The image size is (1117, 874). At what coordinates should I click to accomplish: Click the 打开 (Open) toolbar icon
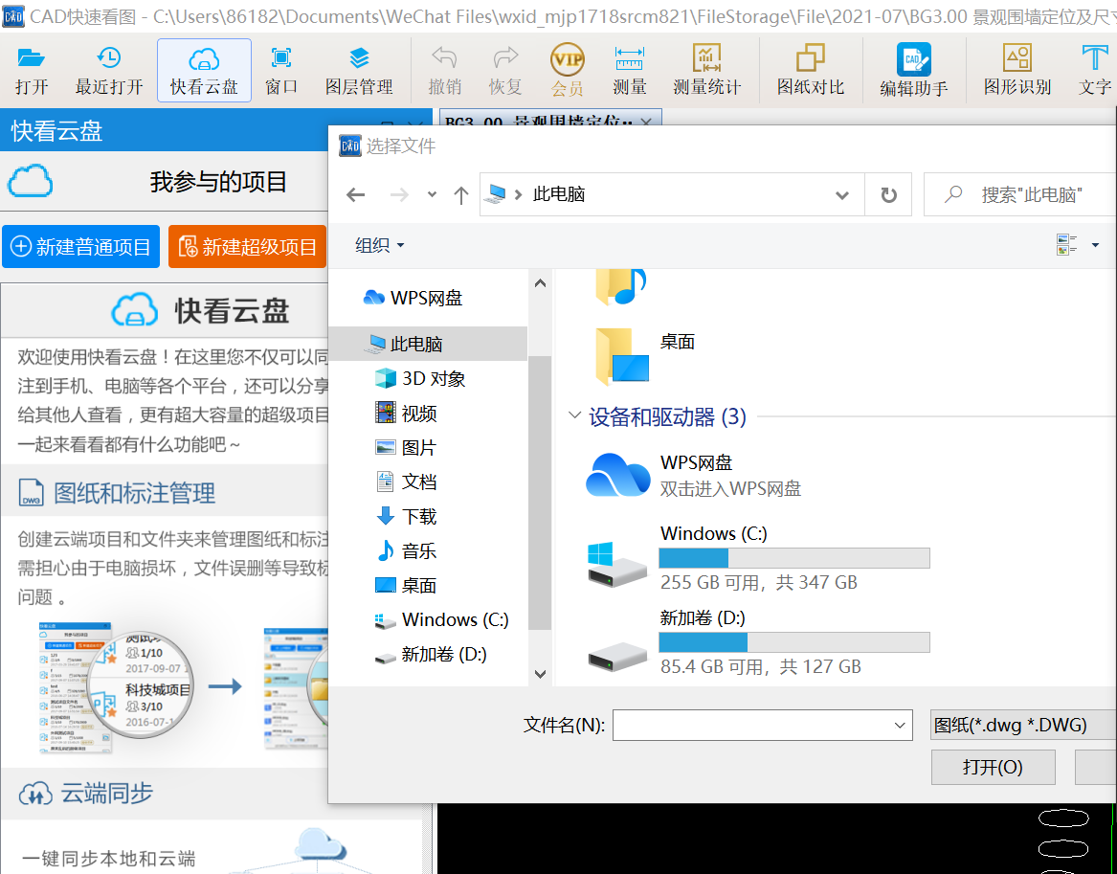(x=32, y=71)
